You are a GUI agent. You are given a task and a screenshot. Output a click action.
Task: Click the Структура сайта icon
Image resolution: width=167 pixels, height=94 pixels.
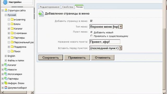6,10
